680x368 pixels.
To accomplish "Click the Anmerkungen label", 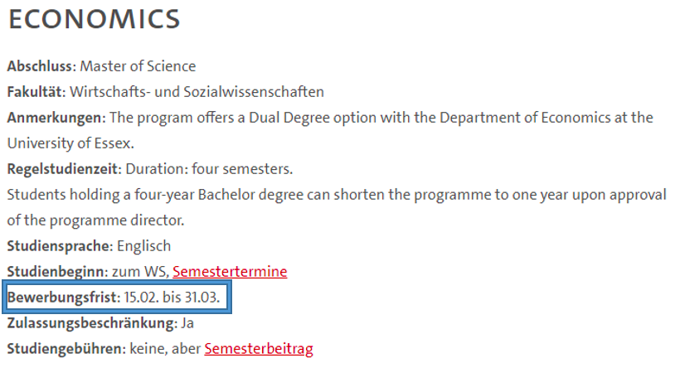I will click(56, 118).
